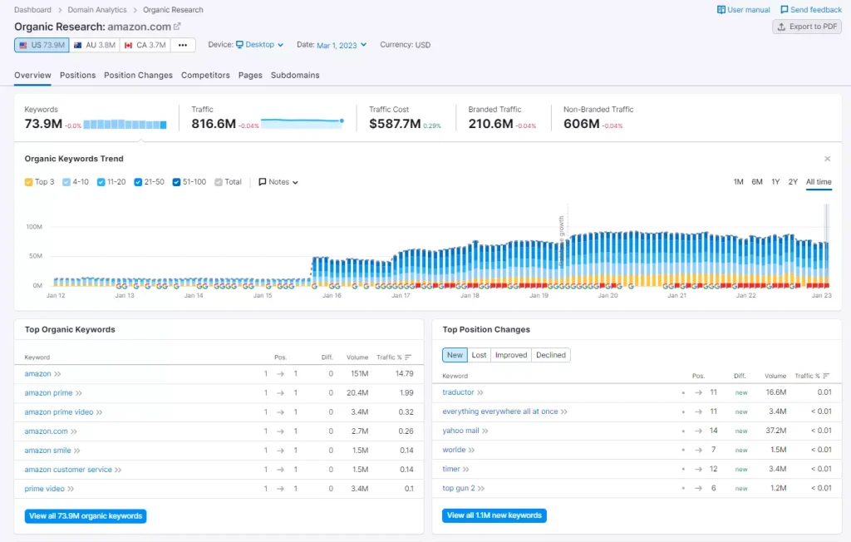This screenshot has height=542, width=851.
Task: Open everything everywhere all at once keyword
Action: coord(499,411)
